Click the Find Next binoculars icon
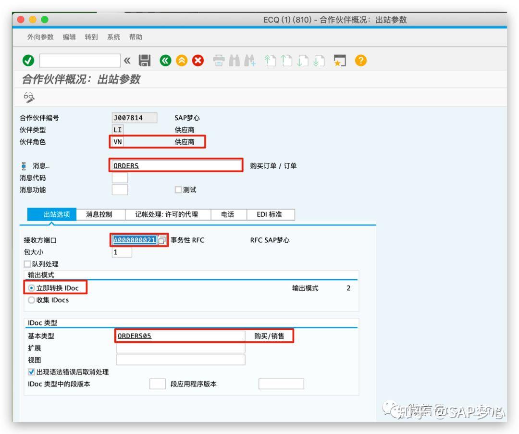 coord(250,61)
